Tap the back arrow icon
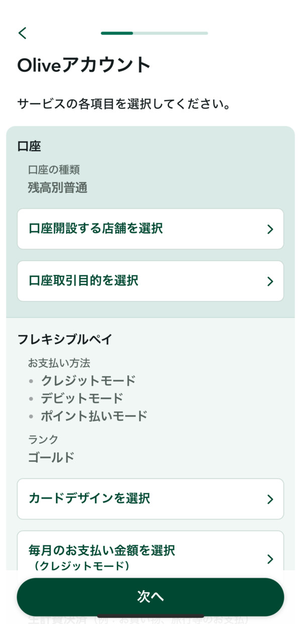 [x=22, y=33]
